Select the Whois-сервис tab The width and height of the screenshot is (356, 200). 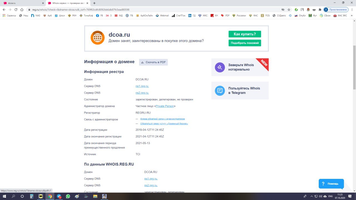pos(68,3)
